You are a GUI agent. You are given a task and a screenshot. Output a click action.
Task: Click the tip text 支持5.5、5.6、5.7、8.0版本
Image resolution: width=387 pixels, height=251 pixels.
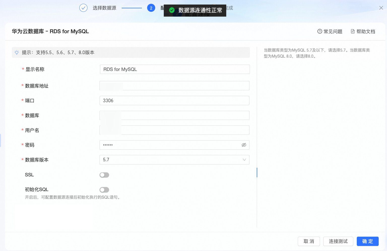(x=65, y=53)
